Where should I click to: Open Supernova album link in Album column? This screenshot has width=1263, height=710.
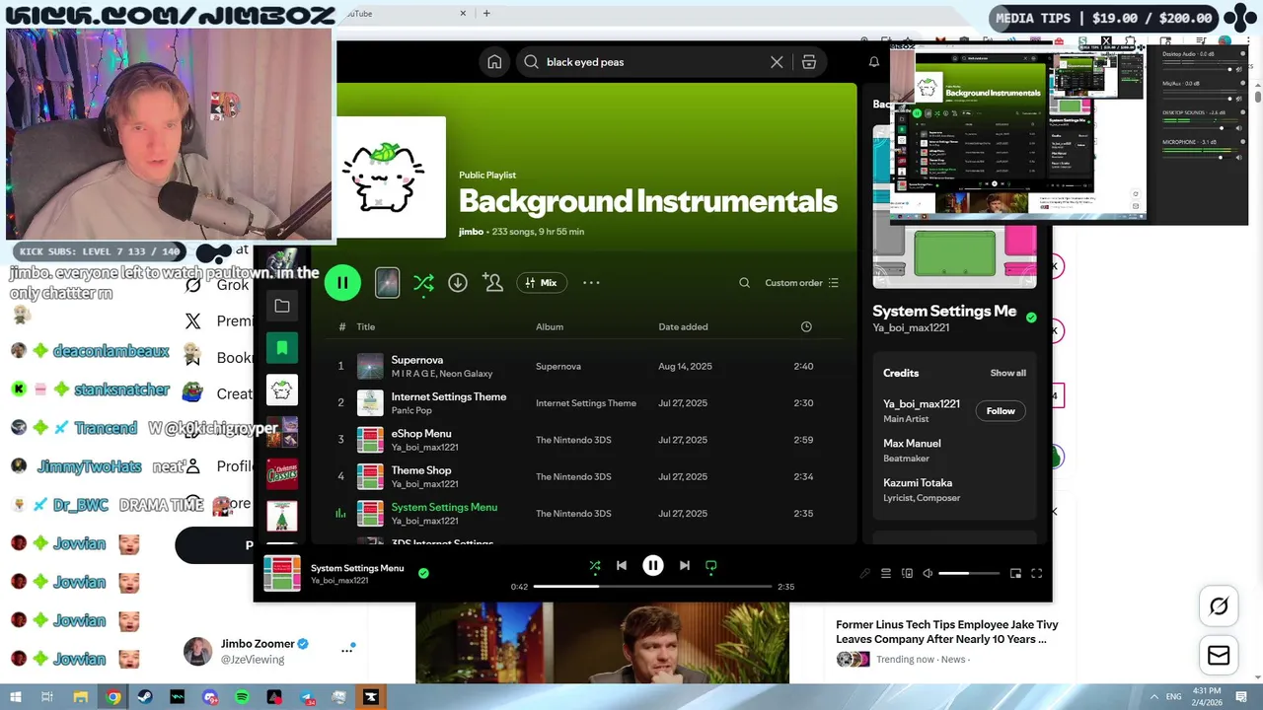coord(558,367)
